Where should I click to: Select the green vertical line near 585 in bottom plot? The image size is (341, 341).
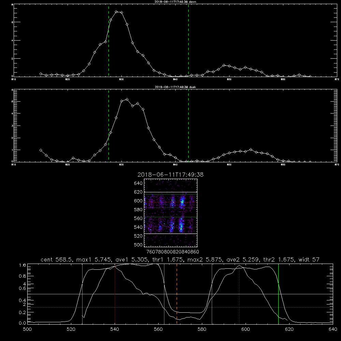[x=212, y=294]
